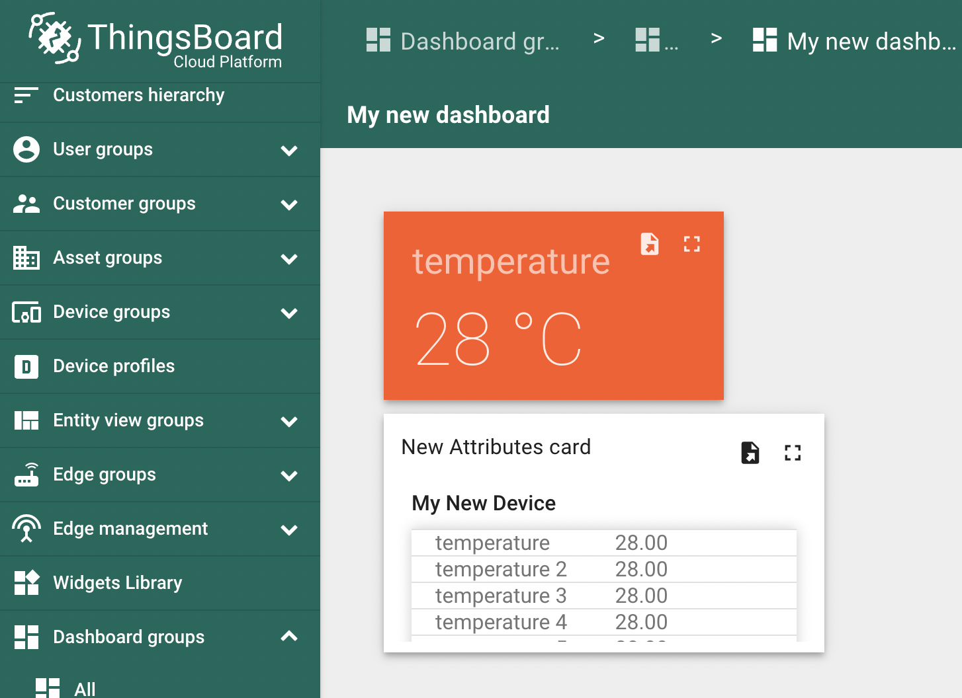Click the User groups person icon
962x698 pixels.
[x=26, y=149]
